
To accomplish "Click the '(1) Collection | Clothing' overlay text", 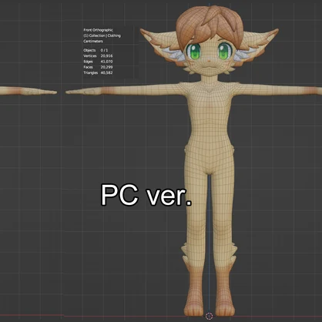I will pyautogui.click(x=102, y=35).
